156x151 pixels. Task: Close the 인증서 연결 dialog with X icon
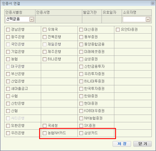[153, 3]
